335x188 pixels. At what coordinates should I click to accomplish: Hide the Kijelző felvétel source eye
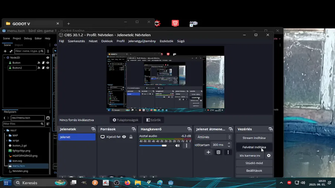pos(124,137)
